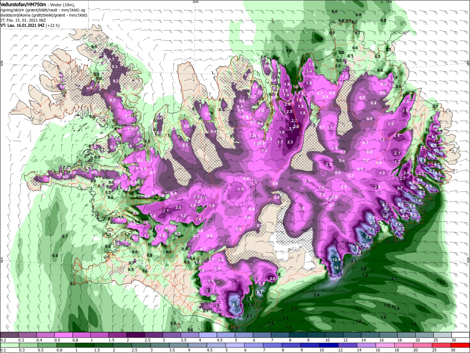Image resolution: width=470 pixels, height=353 pixels.
Task: Pick the white swatch labeled 30 in top legend
Action: coord(460,335)
